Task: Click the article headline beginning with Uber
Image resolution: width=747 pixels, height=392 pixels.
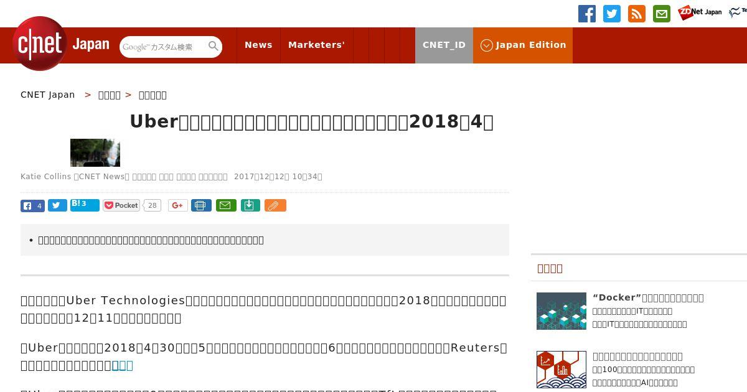Action: [x=311, y=121]
